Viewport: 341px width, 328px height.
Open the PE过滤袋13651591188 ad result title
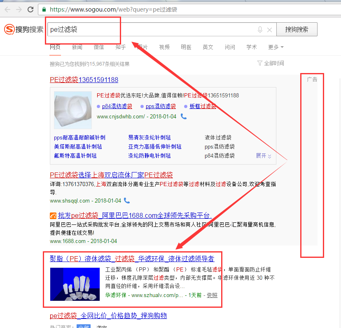[84, 80]
